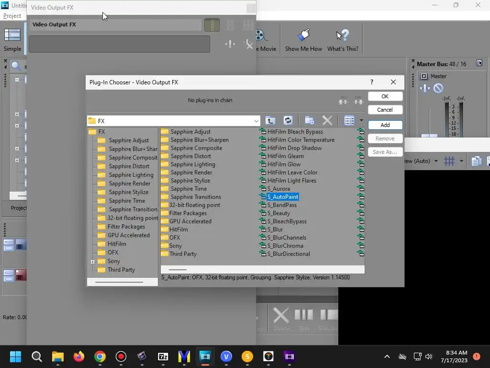
Task: Click Cancel in Plug-In Chooser
Action: click(x=385, y=110)
